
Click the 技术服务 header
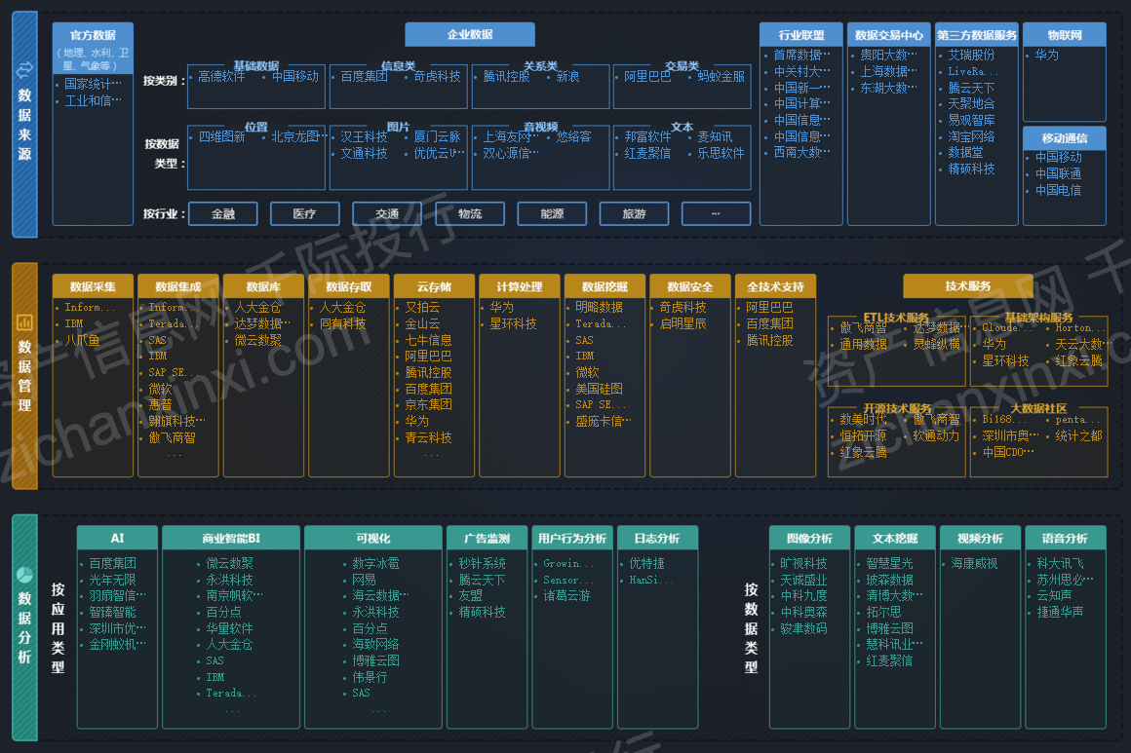pos(968,286)
